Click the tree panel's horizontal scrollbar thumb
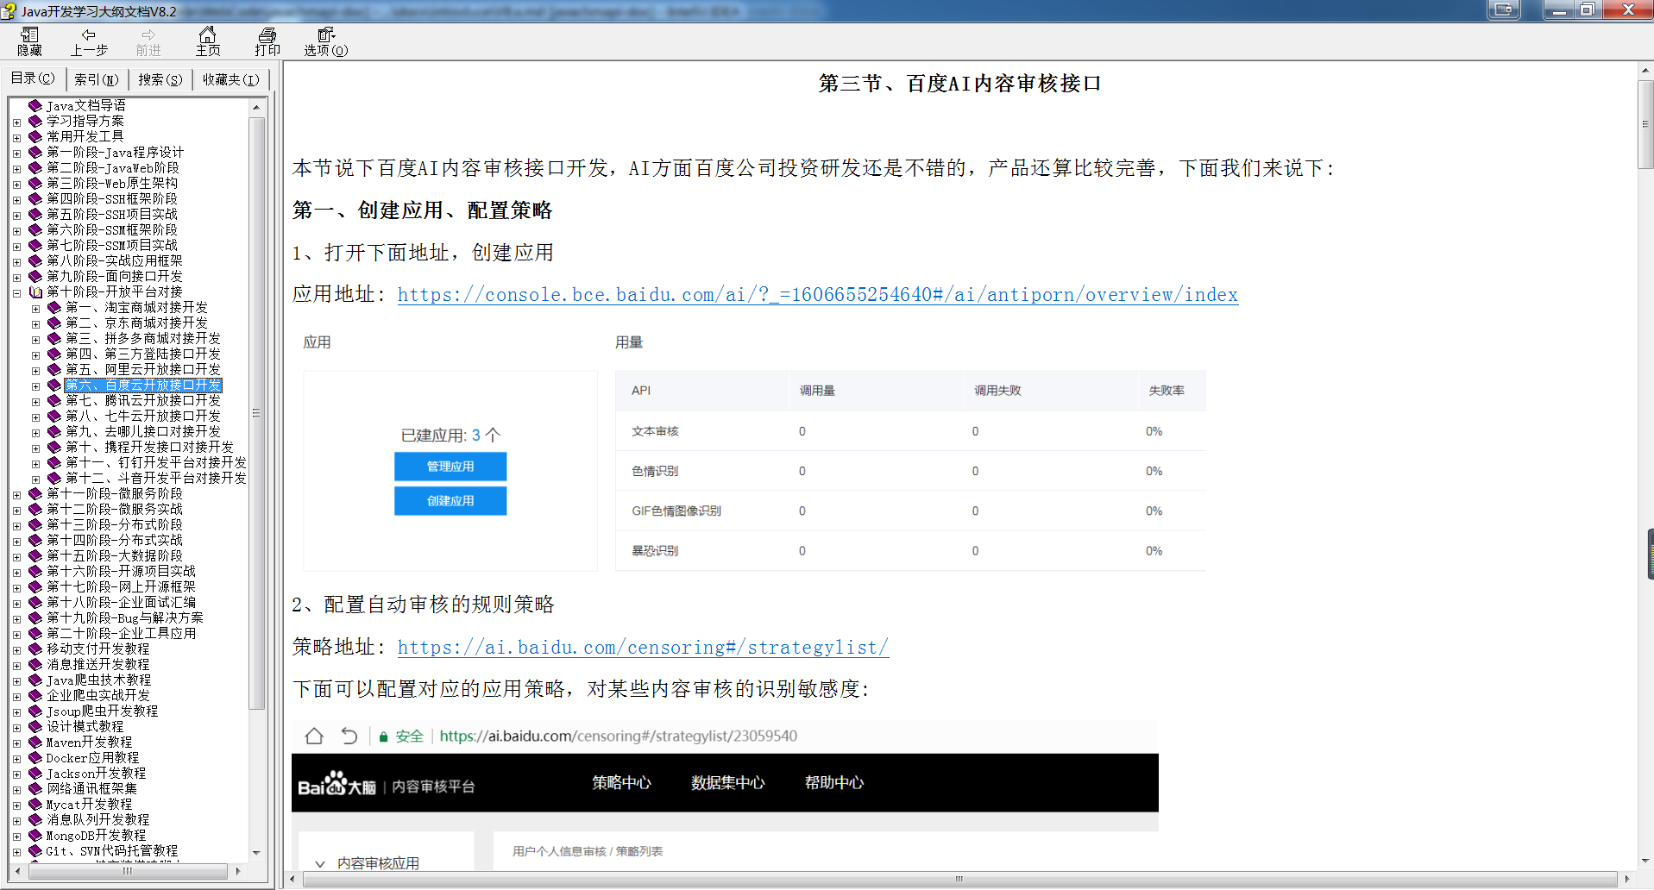 [x=128, y=871]
